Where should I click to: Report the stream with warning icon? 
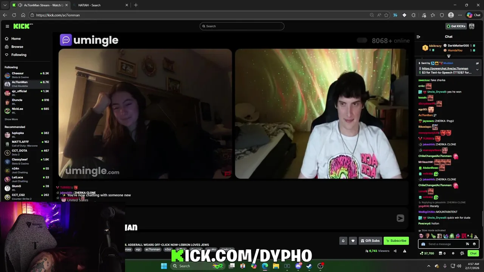point(405,251)
